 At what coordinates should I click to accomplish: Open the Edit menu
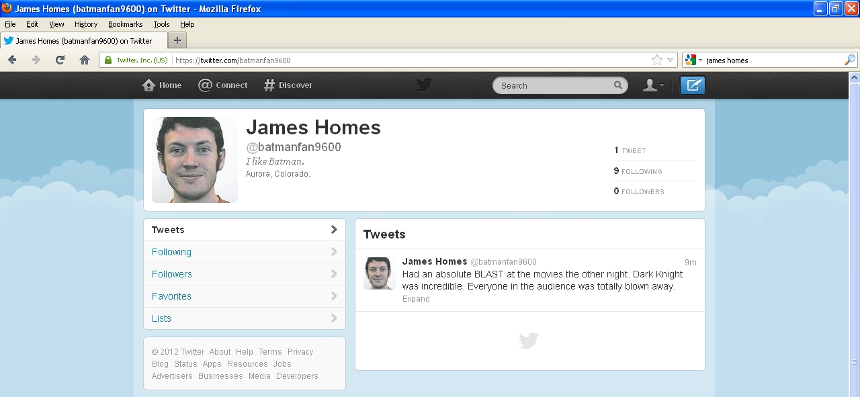coord(32,24)
